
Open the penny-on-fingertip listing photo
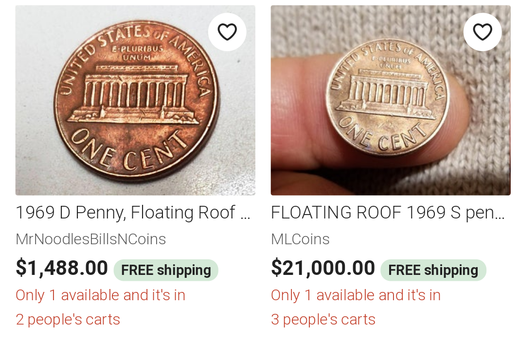[x=391, y=100]
